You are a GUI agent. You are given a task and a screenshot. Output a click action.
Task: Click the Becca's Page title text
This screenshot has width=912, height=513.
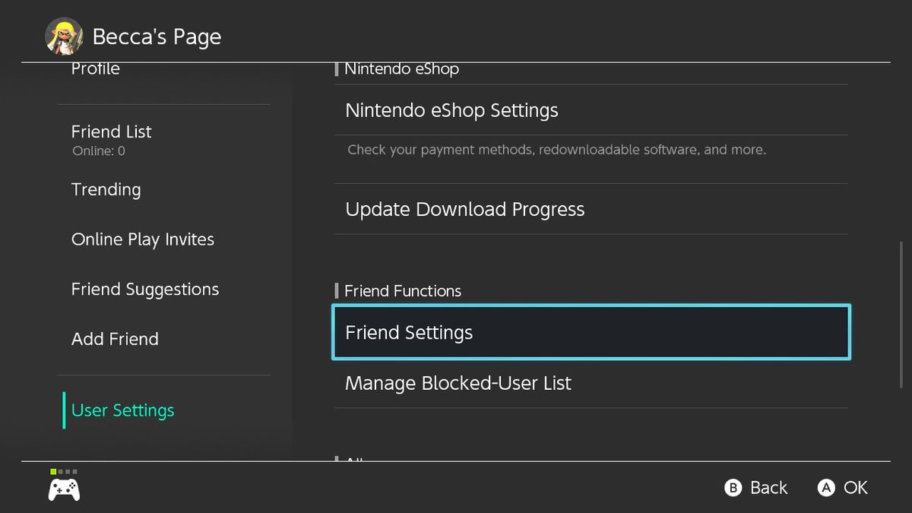(x=157, y=36)
